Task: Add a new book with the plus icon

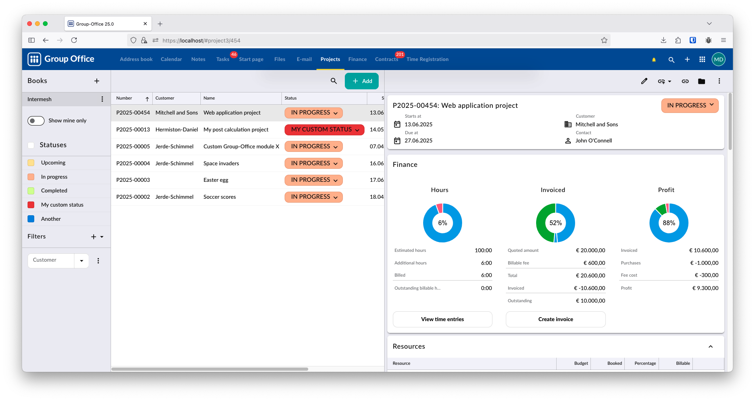Action: click(x=97, y=81)
